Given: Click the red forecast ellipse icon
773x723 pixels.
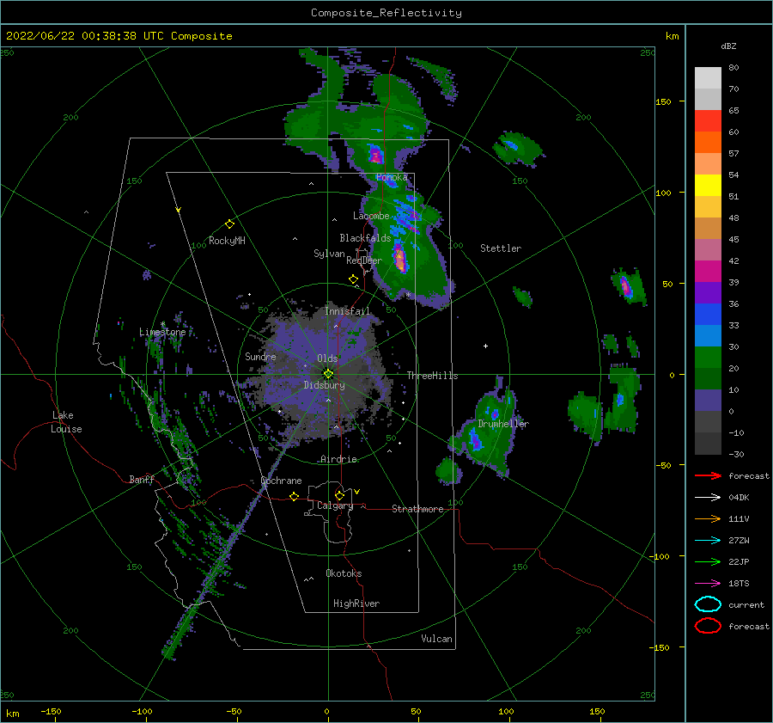Looking at the screenshot, I should (x=708, y=626).
